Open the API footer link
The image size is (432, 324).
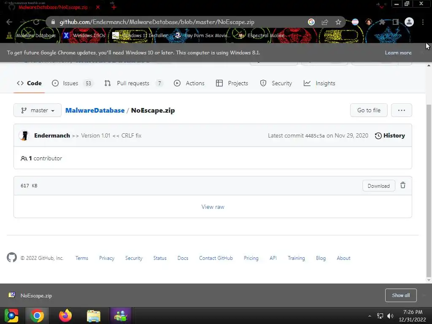point(273,258)
